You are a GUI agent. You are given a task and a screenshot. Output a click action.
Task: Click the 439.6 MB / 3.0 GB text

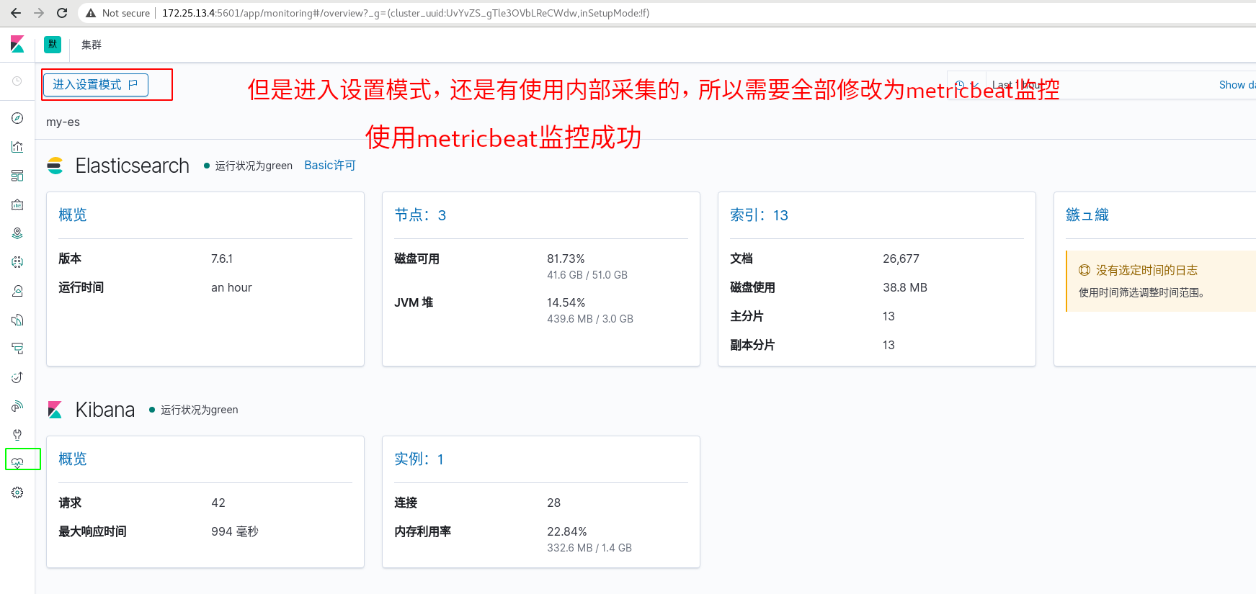[x=590, y=319]
